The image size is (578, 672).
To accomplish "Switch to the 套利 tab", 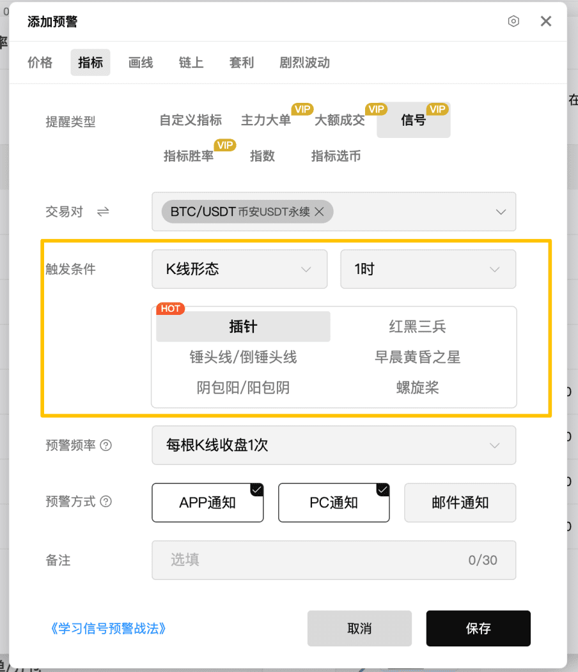I will pos(242,63).
